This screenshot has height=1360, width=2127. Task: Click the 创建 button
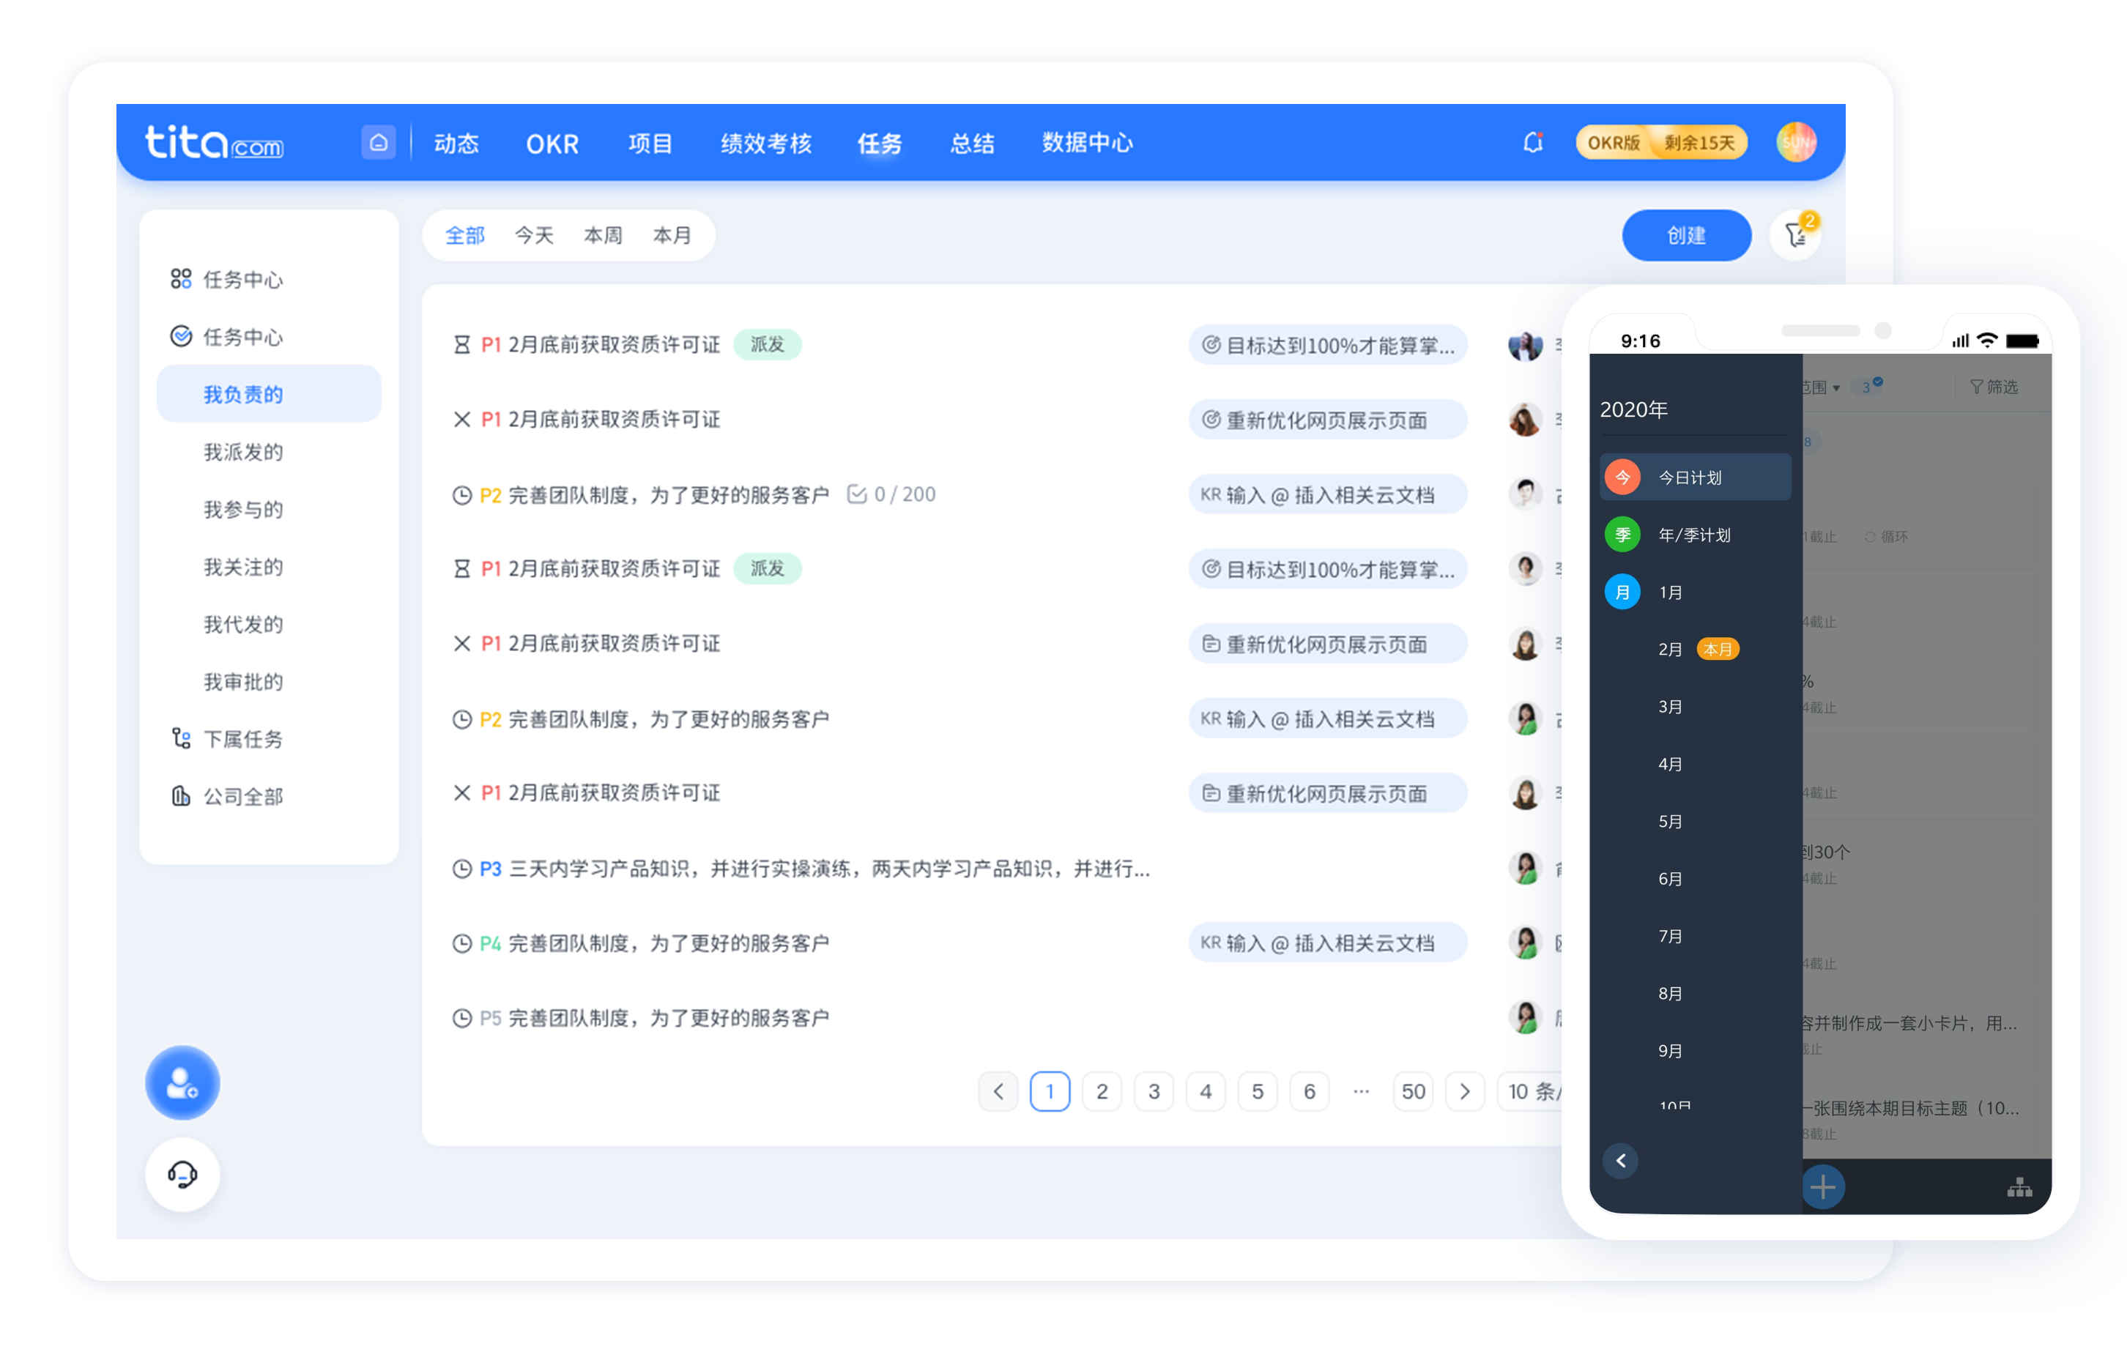coord(1686,235)
